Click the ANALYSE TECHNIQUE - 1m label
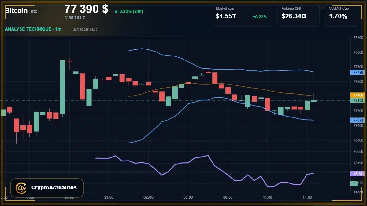This screenshot has height=206, width=367. pyautogui.click(x=33, y=29)
